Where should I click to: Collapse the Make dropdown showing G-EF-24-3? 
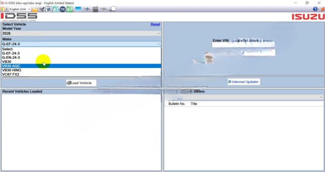click(x=81, y=44)
